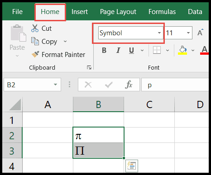
Task: Click the Paste clipboard icon
Action: coord(18,33)
